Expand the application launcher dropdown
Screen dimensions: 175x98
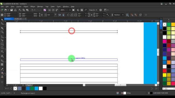(108, 10)
